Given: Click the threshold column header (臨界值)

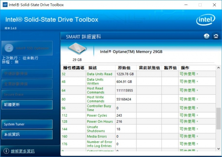Looking at the screenshot, I should coord(170,68).
